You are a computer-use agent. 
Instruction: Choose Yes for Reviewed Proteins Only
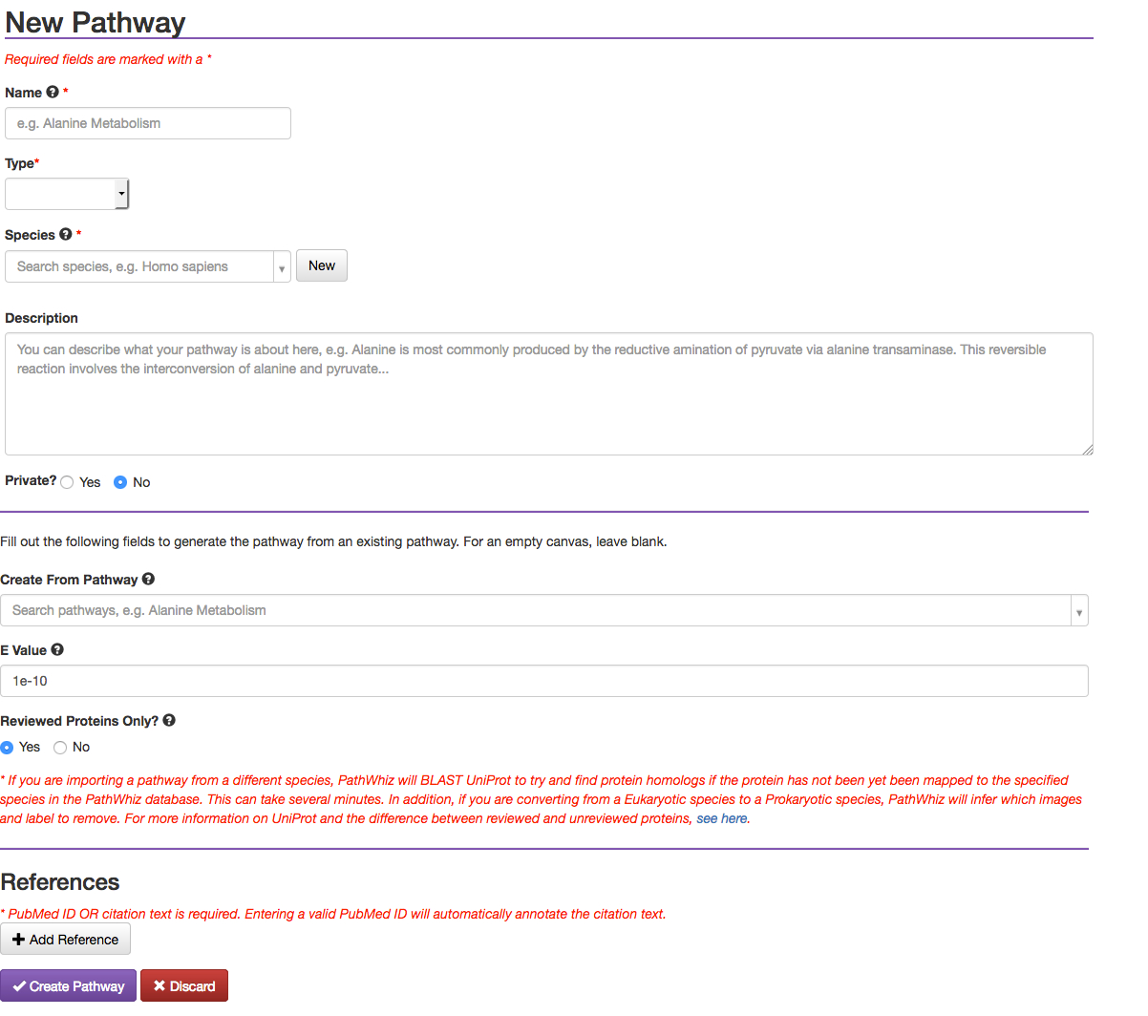[x=7, y=748]
